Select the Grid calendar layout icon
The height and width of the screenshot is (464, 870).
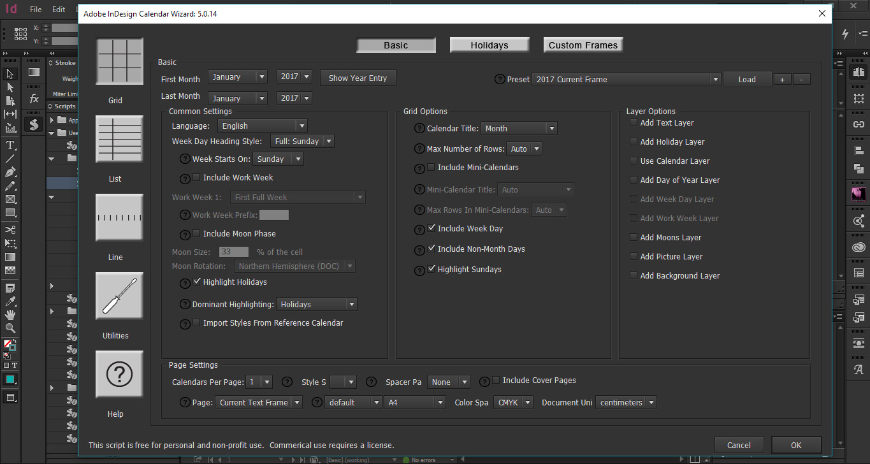pyautogui.click(x=119, y=61)
